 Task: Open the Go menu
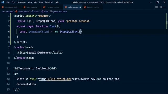(x=36, y=2)
